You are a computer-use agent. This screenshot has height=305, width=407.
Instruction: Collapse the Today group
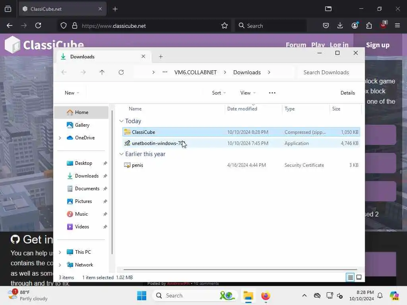[x=121, y=121]
